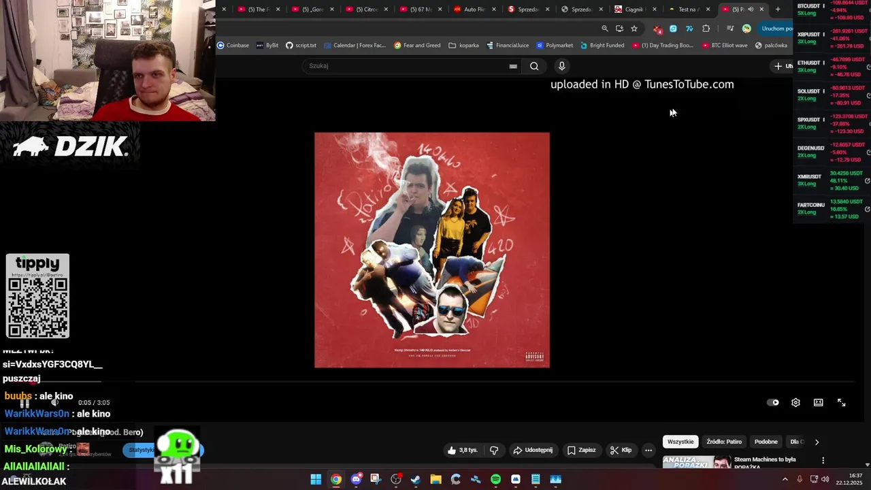Open the Coinbase bookmark

click(233, 46)
